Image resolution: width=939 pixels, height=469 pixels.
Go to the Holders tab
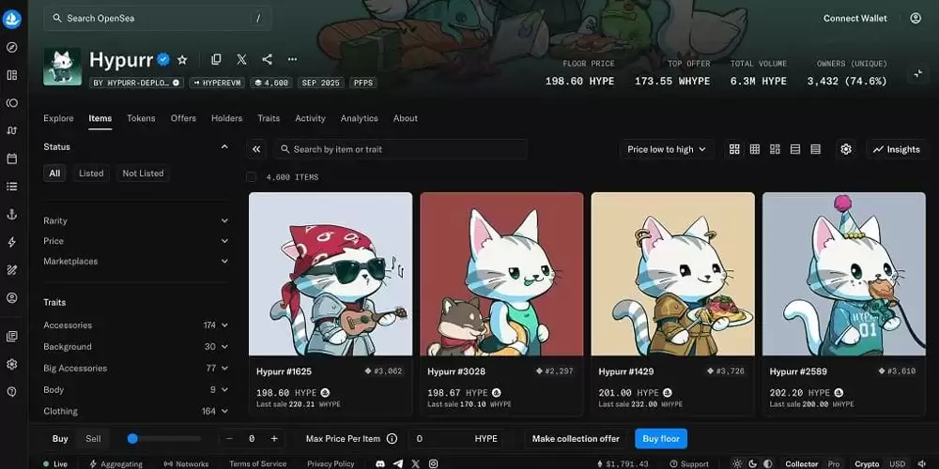tap(226, 118)
